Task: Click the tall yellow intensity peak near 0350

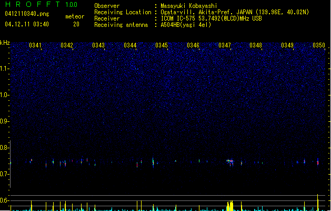Action: coord(318,203)
